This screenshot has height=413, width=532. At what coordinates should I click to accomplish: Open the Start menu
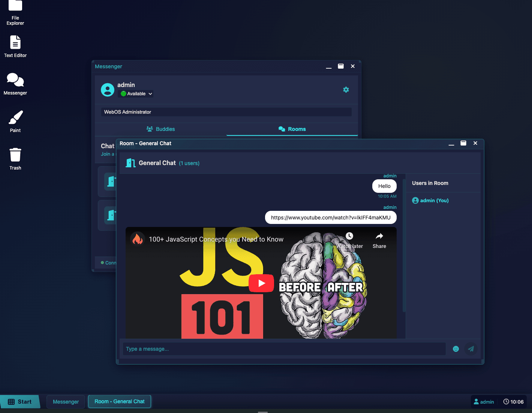(20, 402)
